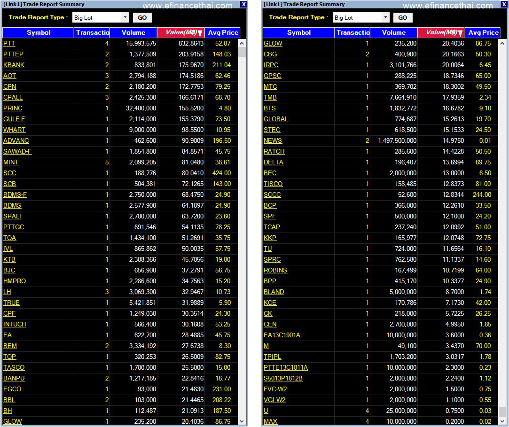509x427 pixels.
Task: Open the FVC-W2 symbol link
Action: (x=275, y=389)
